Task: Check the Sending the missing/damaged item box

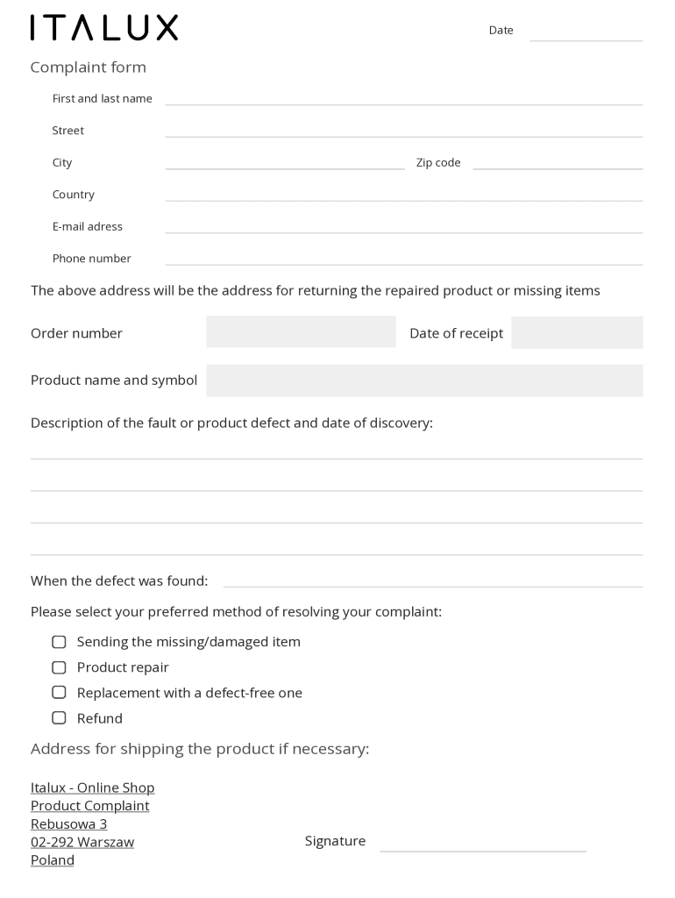Action: click(59, 642)
